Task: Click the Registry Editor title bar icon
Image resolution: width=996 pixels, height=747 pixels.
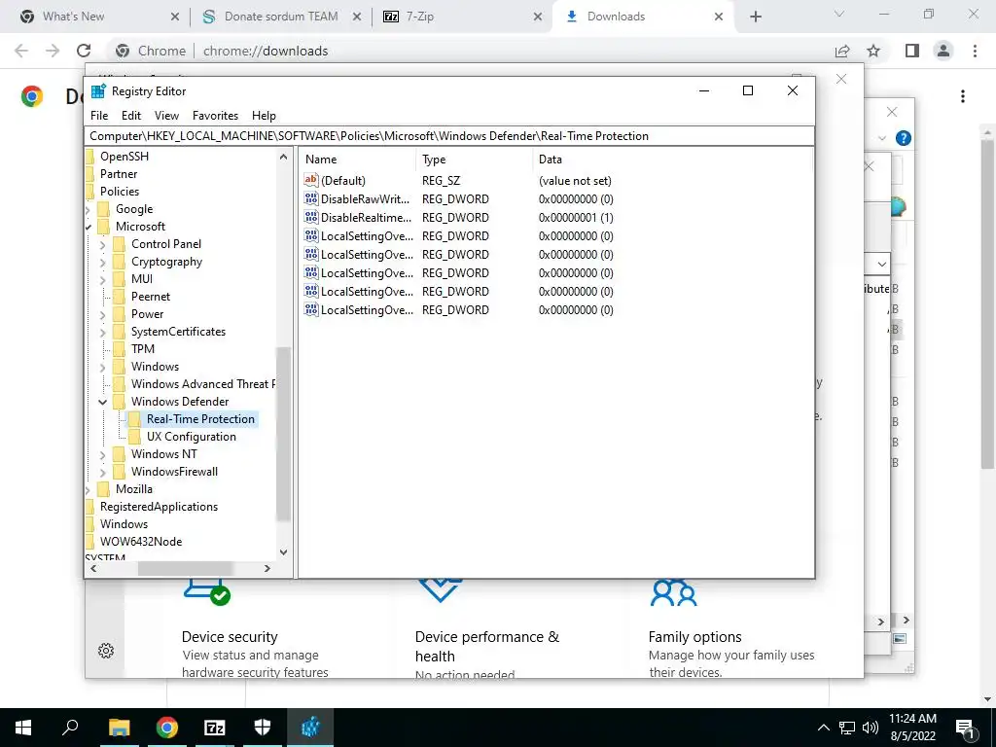Action: tap(98, 90)
